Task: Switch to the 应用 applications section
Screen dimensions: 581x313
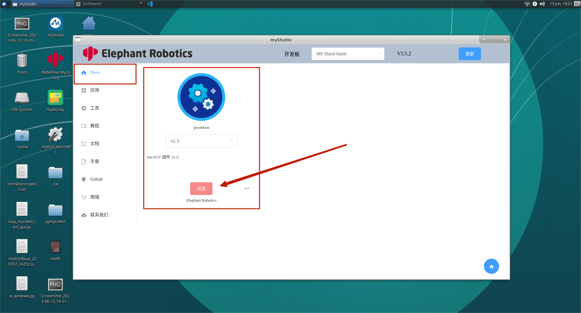Action: [95, 90]
